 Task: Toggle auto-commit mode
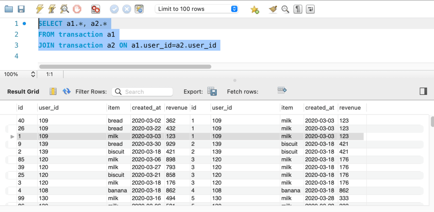point(139,9)
